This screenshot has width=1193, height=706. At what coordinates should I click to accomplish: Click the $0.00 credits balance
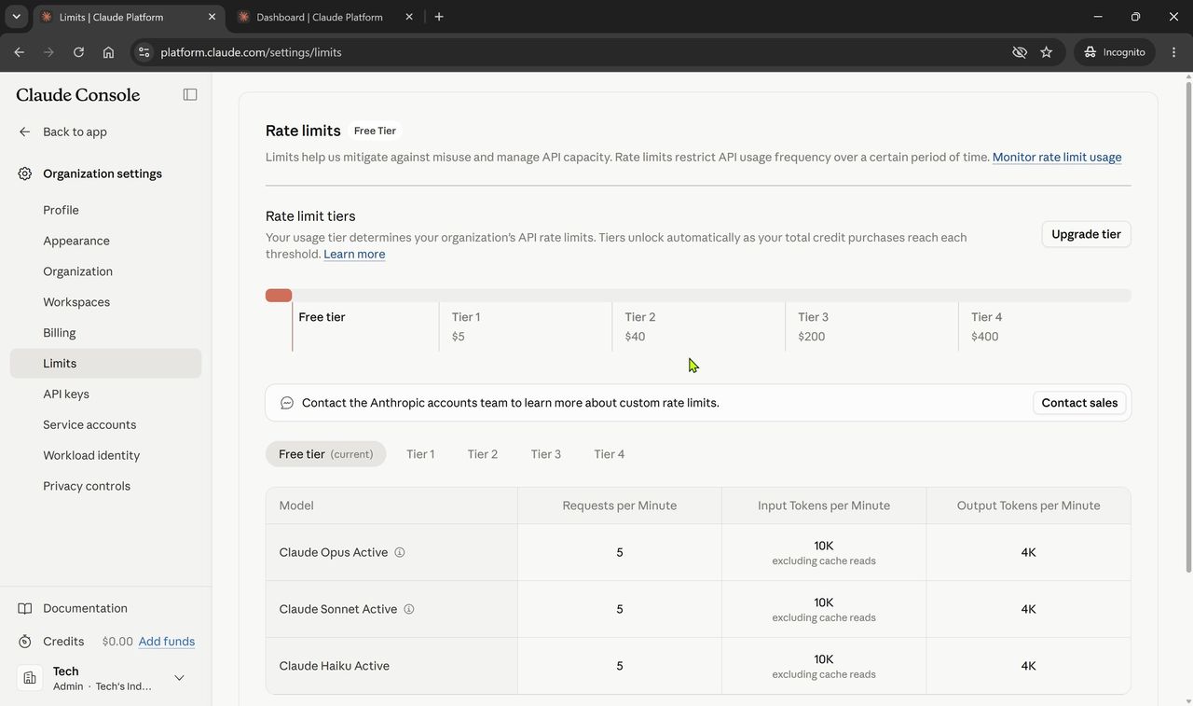coord(117,642)
